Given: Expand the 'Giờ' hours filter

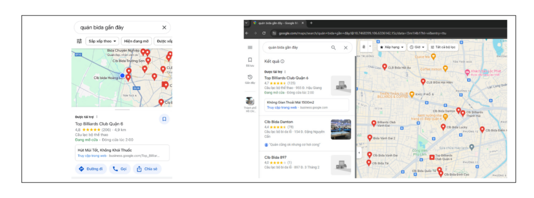Looking at the screenshot, I should pos(417,47).
